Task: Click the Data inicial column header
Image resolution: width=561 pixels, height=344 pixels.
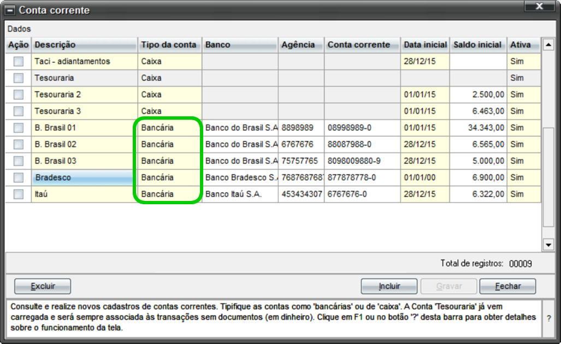Action: [425, 45]
